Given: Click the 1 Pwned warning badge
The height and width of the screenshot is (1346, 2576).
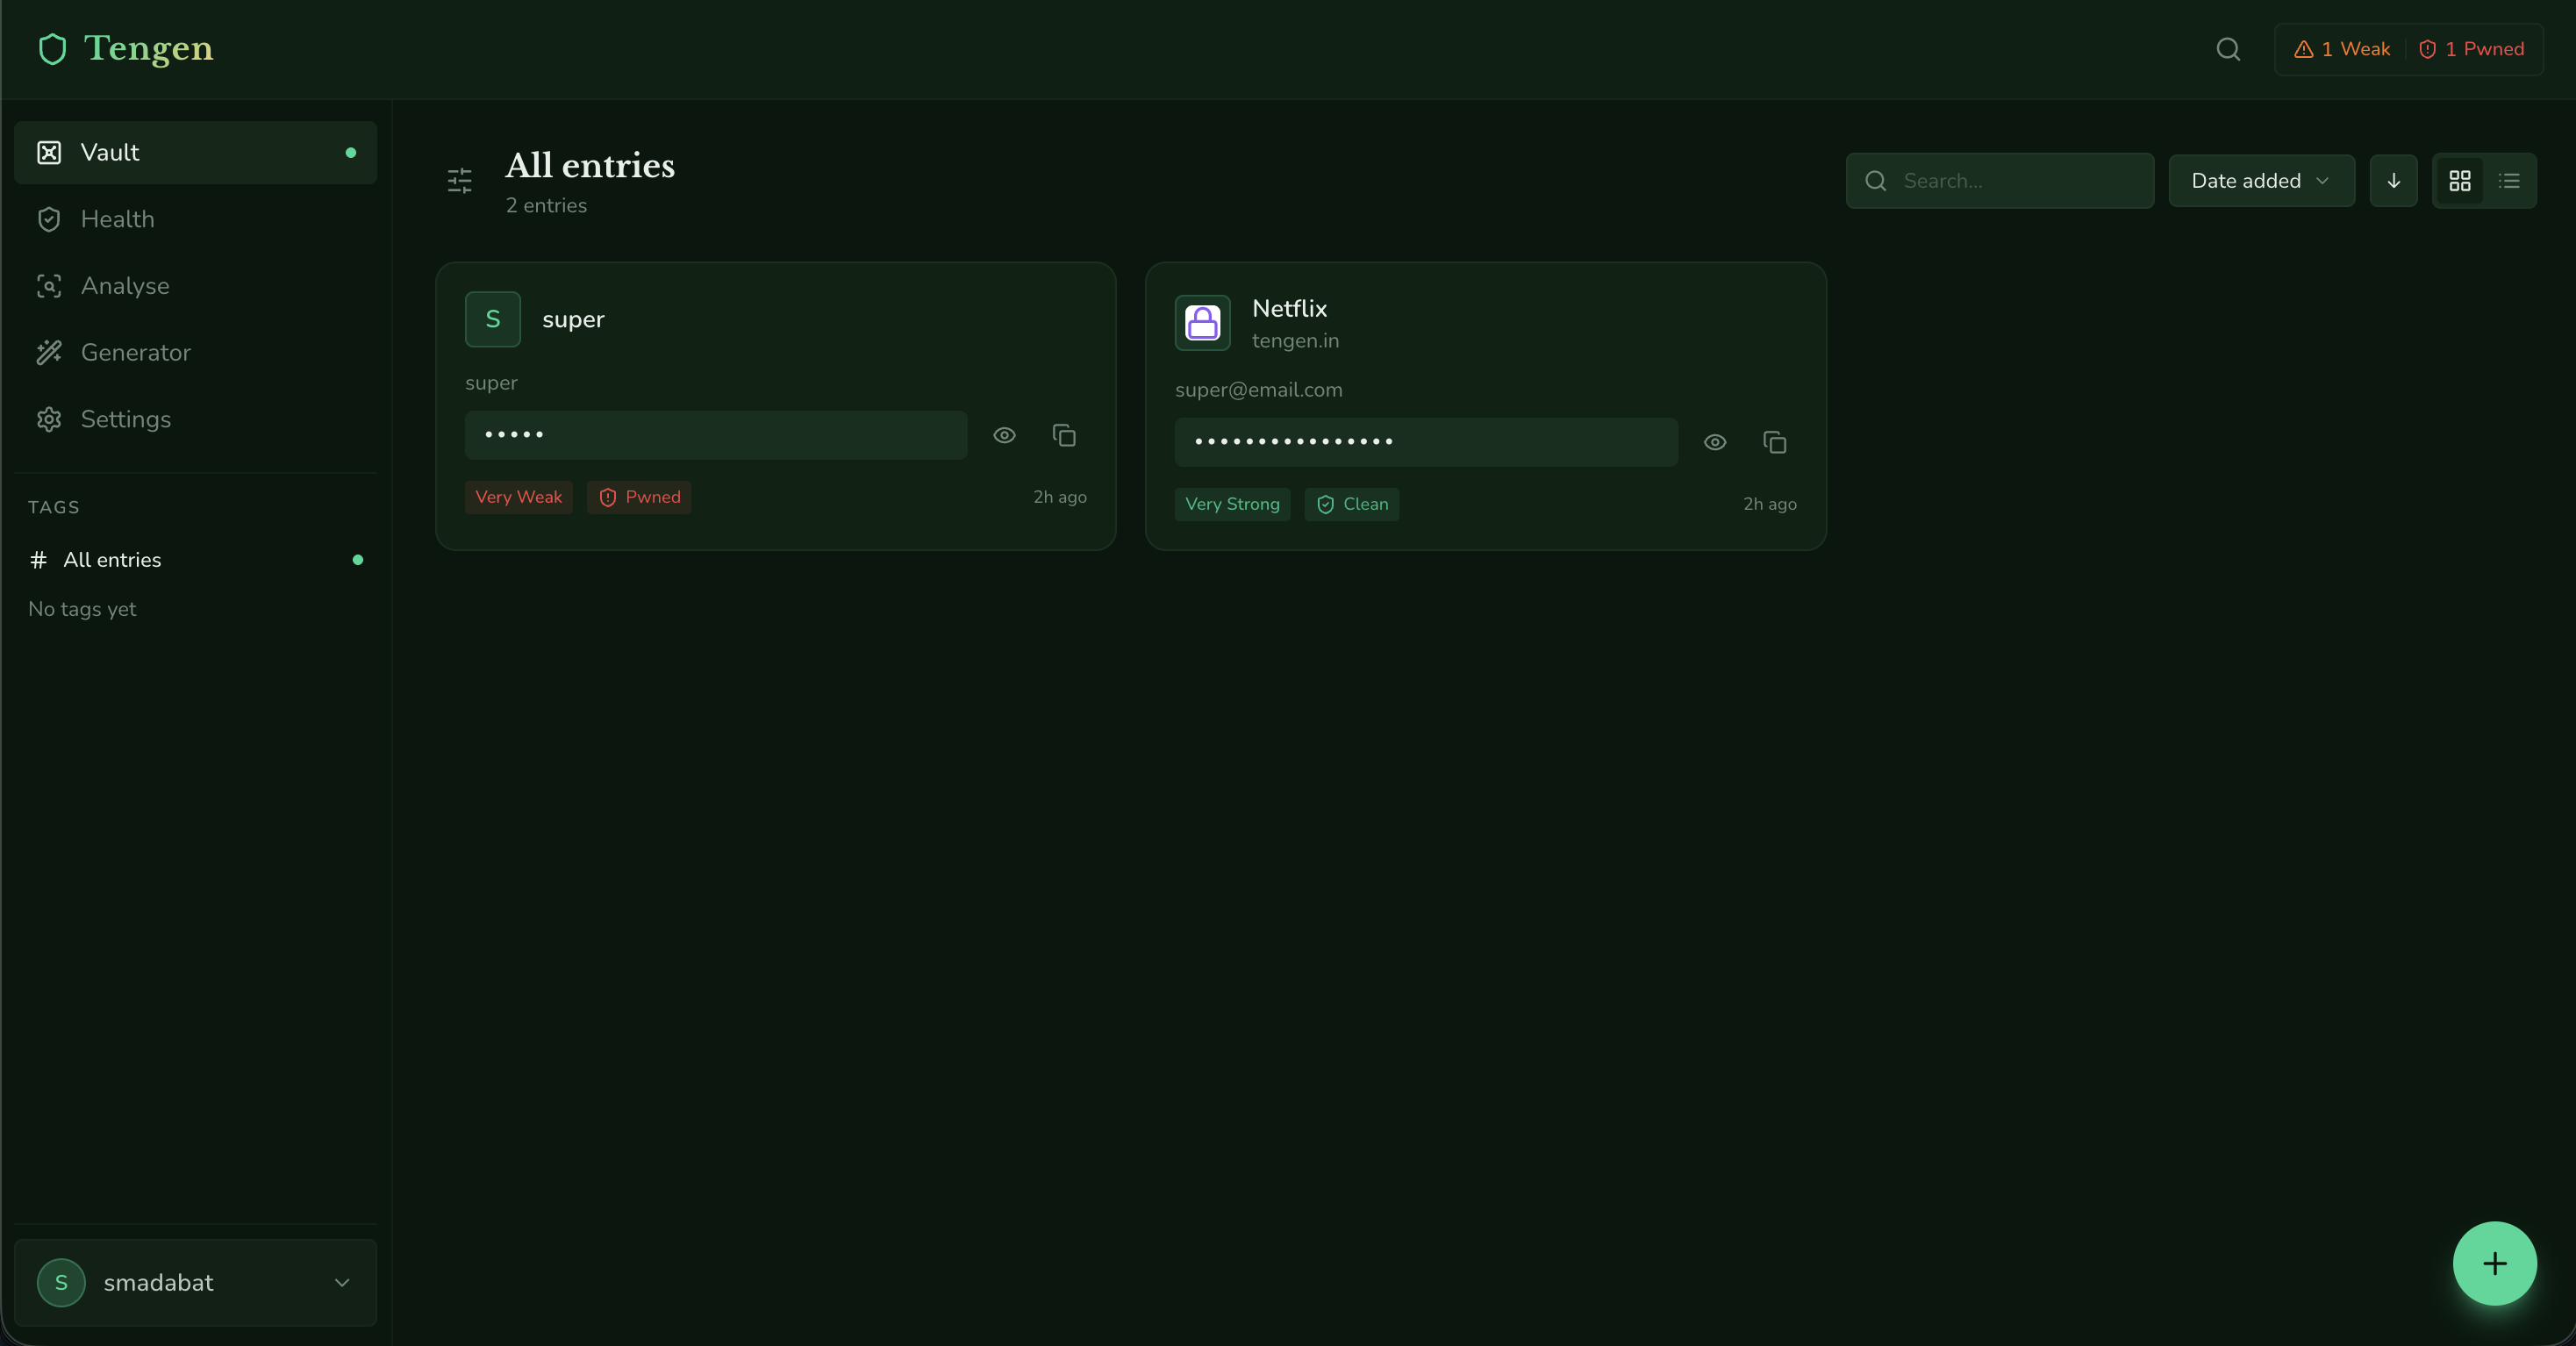Looking at the screenshot, I should 2471,49.
